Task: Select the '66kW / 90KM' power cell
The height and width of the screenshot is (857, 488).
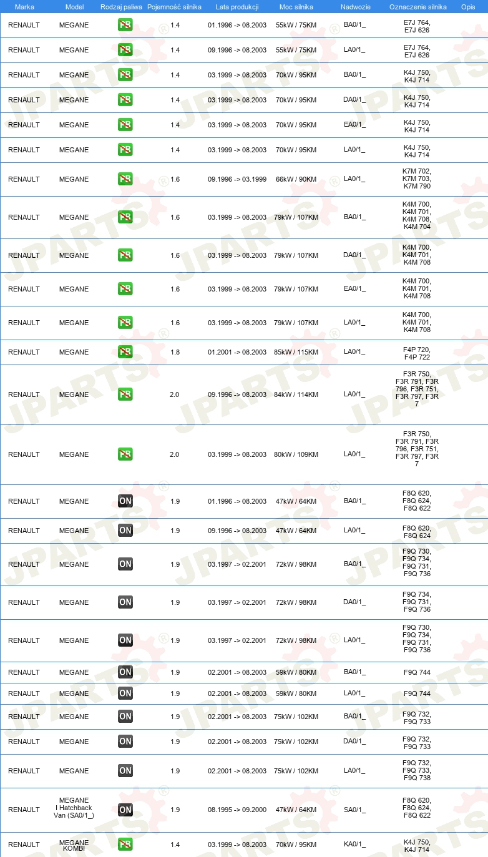Action: click(296, 179)
